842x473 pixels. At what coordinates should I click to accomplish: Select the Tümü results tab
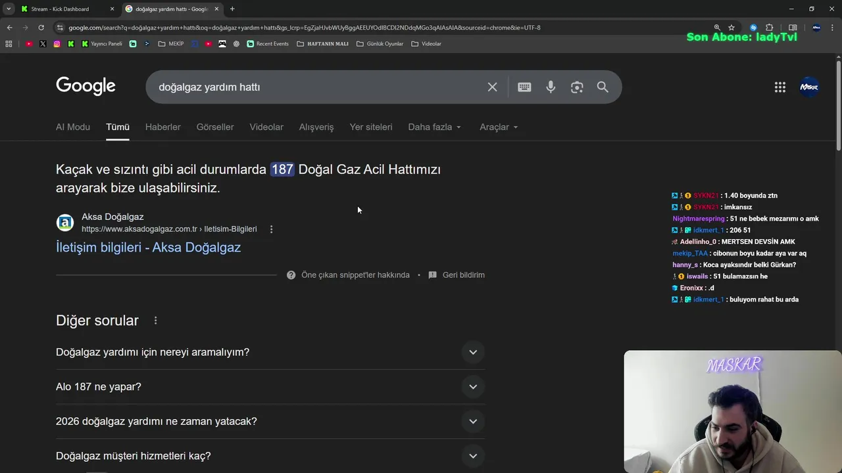[x=118, y=127]
